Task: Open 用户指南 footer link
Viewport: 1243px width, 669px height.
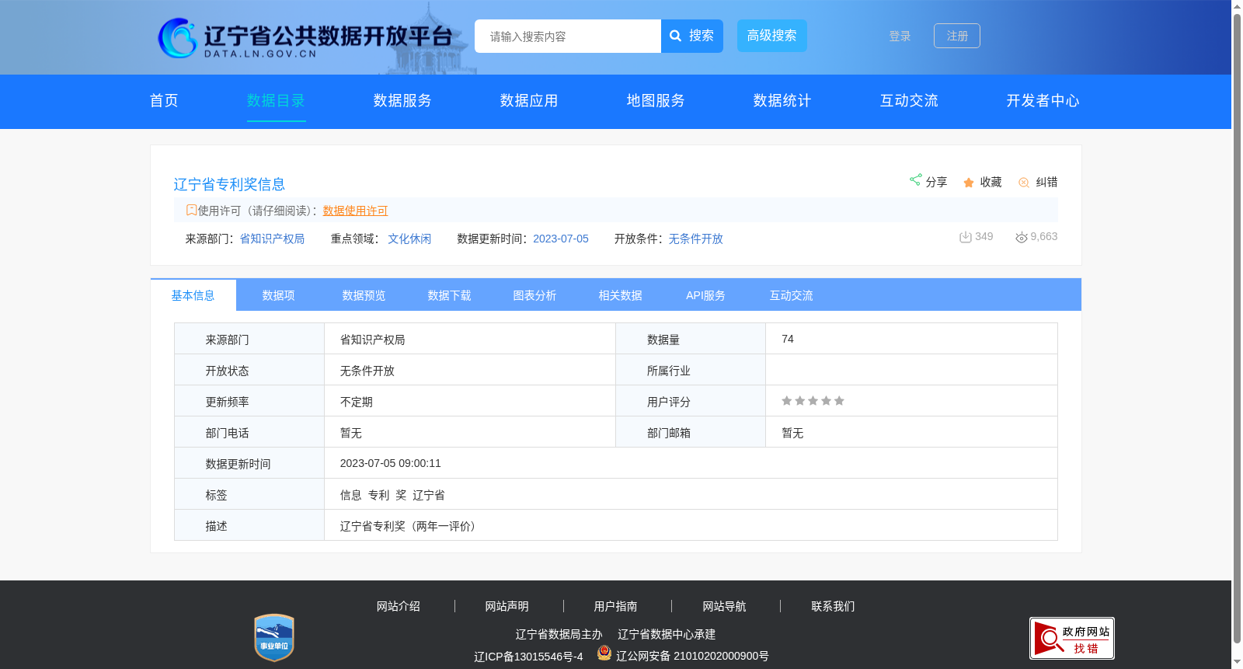Action: 616,606
